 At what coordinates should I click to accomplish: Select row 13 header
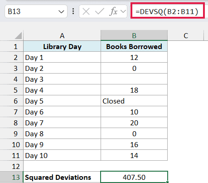coord(12,177)
